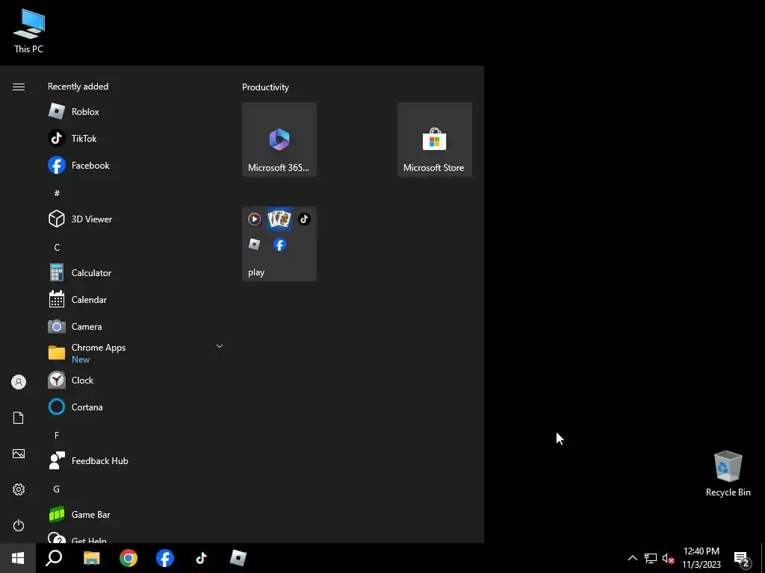Viewport: 765px width, 573px height.
Task: Open TikTok from taskbar
Action: click(202, 558)
